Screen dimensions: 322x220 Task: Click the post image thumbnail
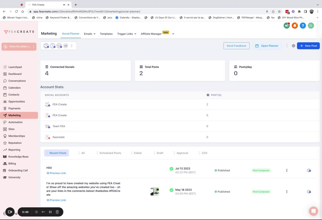pyautogui.click(x=155, y=192)
